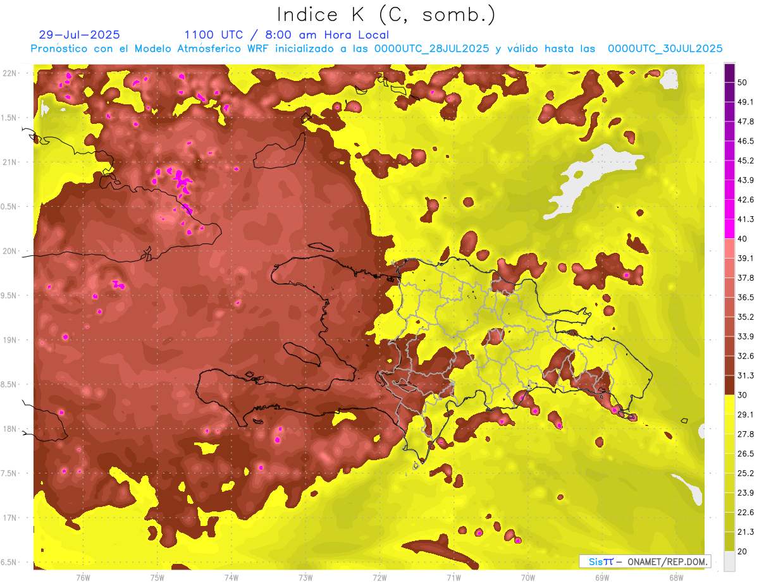This screenshot has height=586, width=759.
Task: Click the '31.3' value on the color scale
Action: tap(746, 375)
